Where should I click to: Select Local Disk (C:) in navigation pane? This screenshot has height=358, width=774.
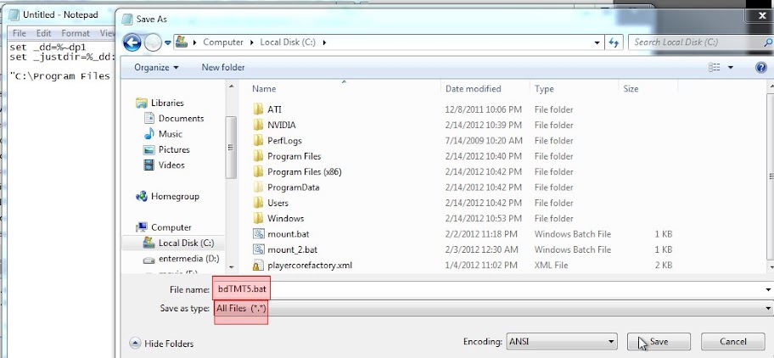(186, 243)
